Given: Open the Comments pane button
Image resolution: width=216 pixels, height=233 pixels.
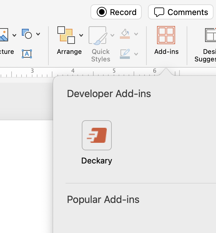Looking at the screenshot, I should (x=181, y=12).
